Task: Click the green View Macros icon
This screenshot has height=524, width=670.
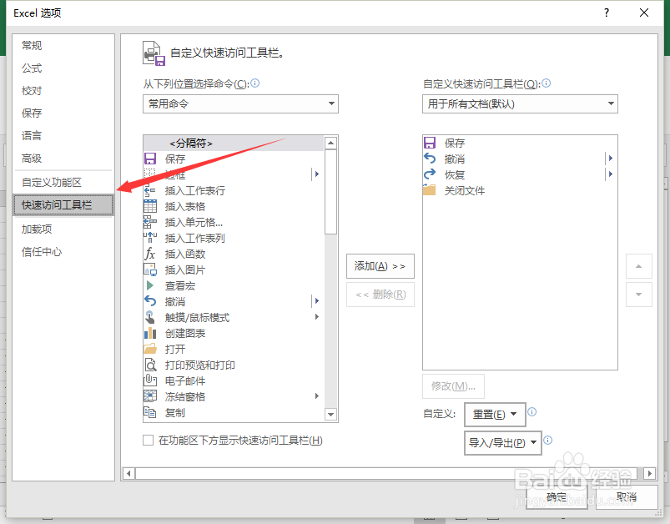Action: tap(150, 285)
